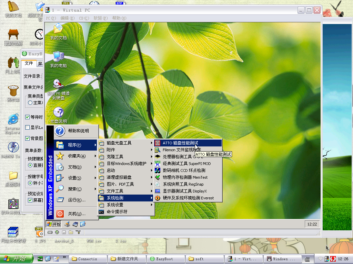Switch to 文件 tab in EasyBoot window

click(x=29, y=63)
